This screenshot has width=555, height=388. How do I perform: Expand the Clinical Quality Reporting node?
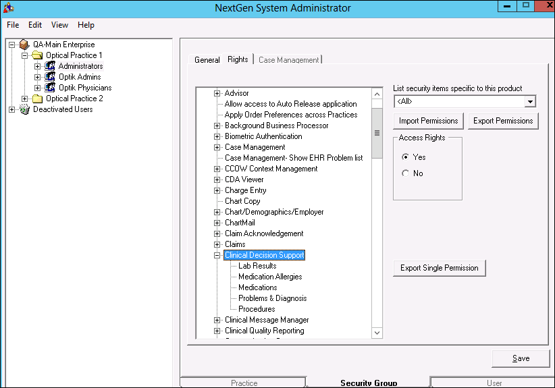click(217, 331)
